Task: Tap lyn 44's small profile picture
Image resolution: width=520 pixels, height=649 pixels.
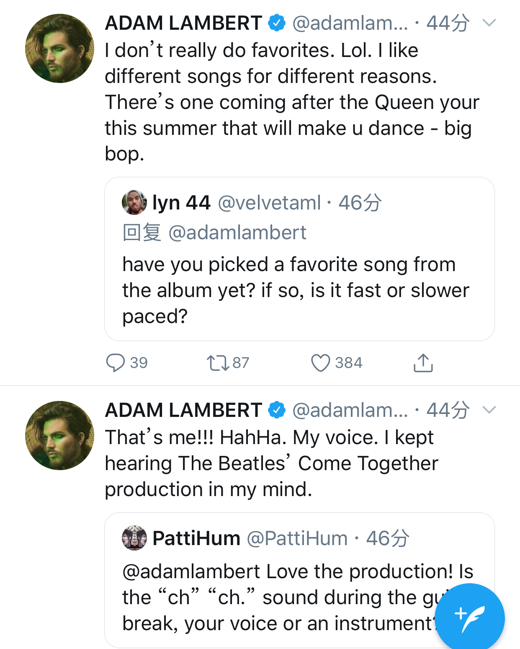Action: tap(134, 203)
